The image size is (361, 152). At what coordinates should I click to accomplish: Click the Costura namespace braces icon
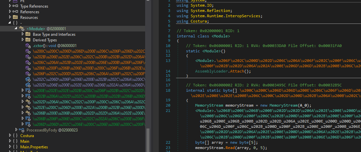pyautogui.click(x=15, y=136)
